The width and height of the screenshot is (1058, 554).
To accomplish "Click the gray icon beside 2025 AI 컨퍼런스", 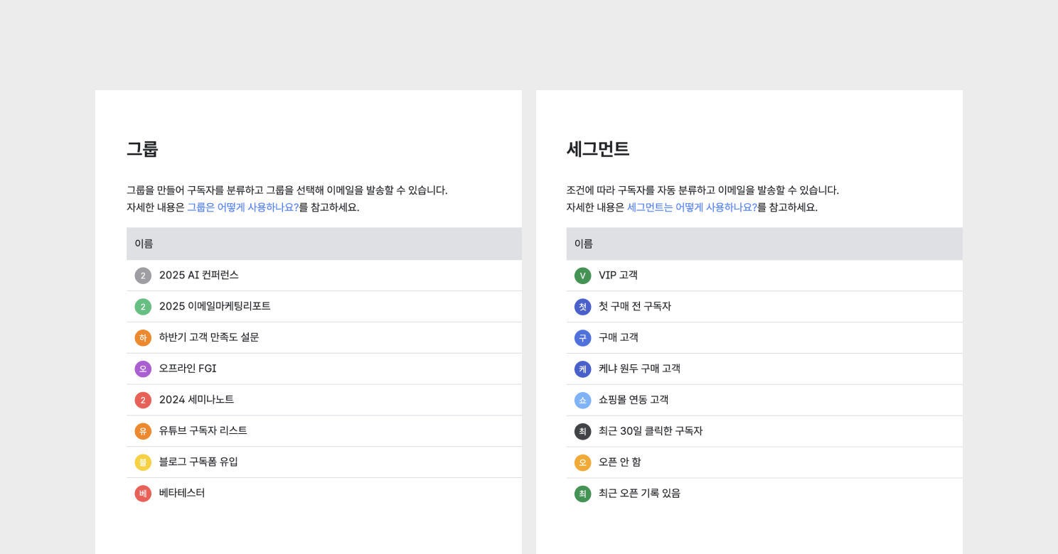I will [143, 276].
